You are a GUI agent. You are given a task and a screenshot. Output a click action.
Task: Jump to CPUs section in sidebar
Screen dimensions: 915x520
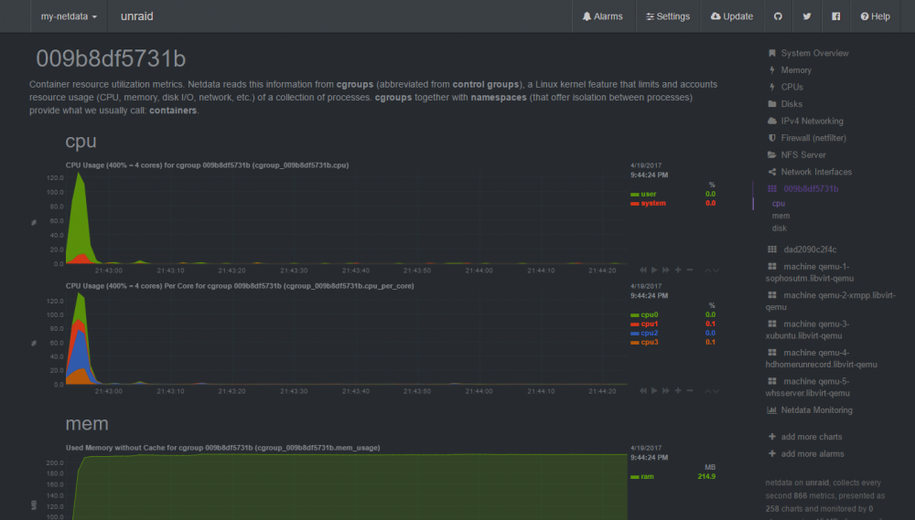[791, 87]
